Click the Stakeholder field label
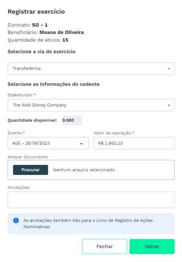This screenshot has height=262, width=182. [22, 95]
